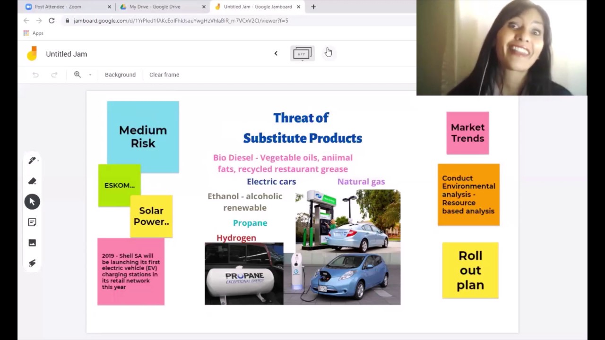Close the Post Attendee - Zoom tab
Image resolution: width=605 pixels, height=340 pixels.
point(109,7)
